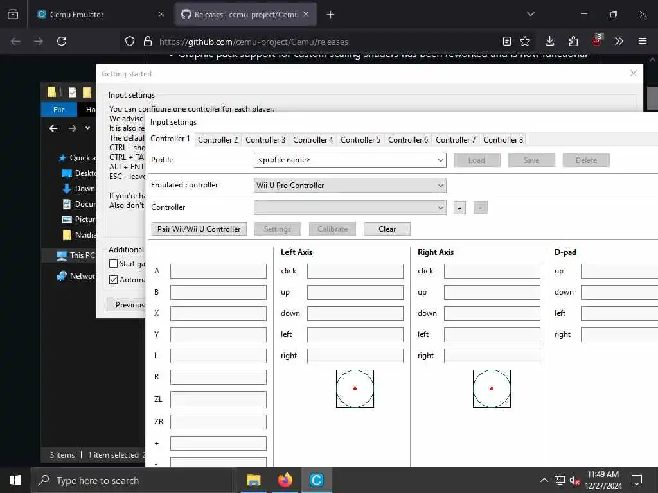Screen dimensions: 658x493
Task: Open the File tab in File Explorer
Action: tap(59, 110)
